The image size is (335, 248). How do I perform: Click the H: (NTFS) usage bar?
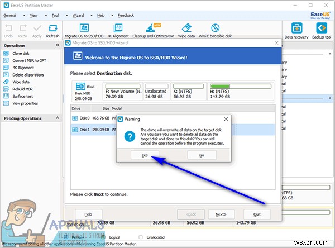coord(241,86)
